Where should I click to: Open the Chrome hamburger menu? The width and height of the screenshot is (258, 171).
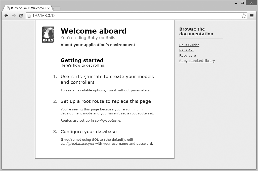click(x=252, y=16)
